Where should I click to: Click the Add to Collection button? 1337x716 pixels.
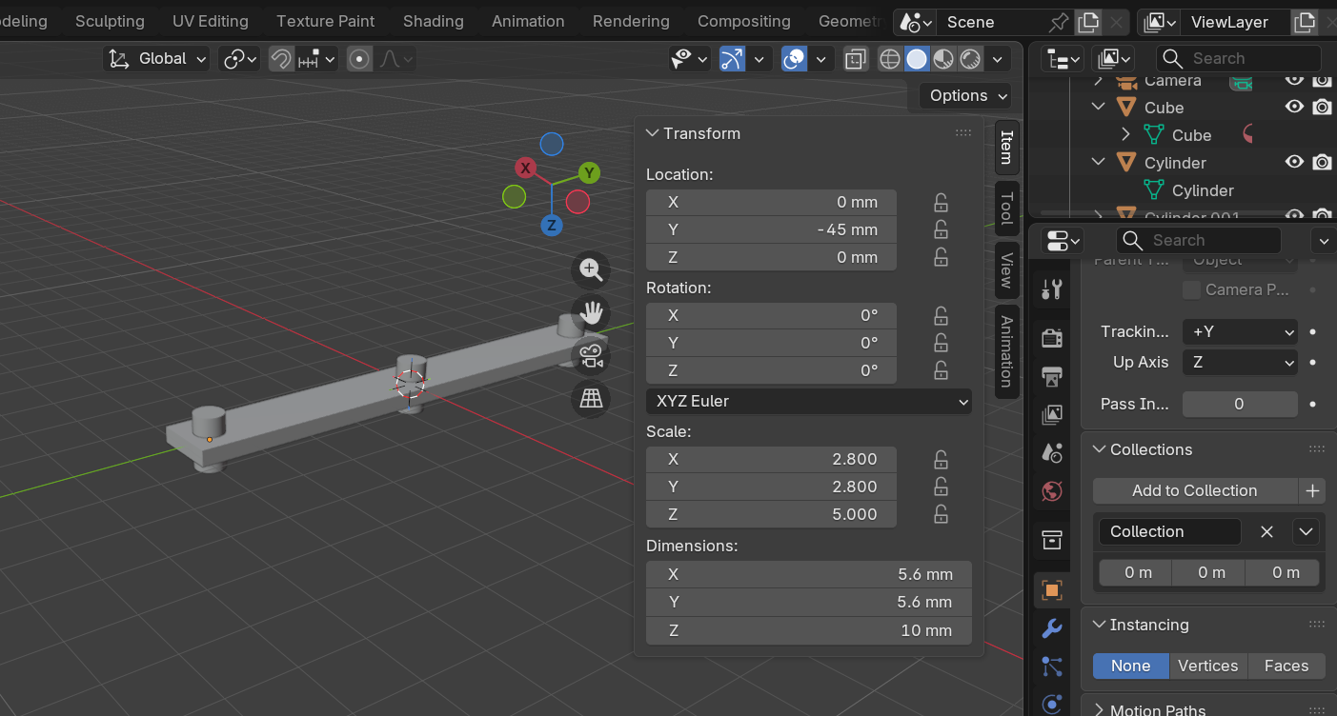(1195, 490)
